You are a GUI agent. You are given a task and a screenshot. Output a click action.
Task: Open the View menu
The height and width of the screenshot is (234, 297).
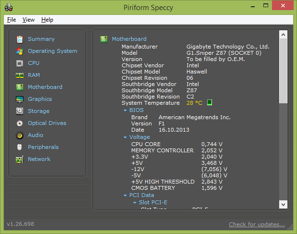click(28, 20)
